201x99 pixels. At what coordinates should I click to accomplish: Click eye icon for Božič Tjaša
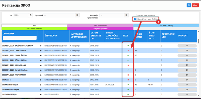[x=41, y=95]
